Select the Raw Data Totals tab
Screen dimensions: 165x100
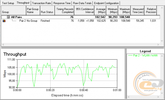pyautogui.click(x=82, y=3)
